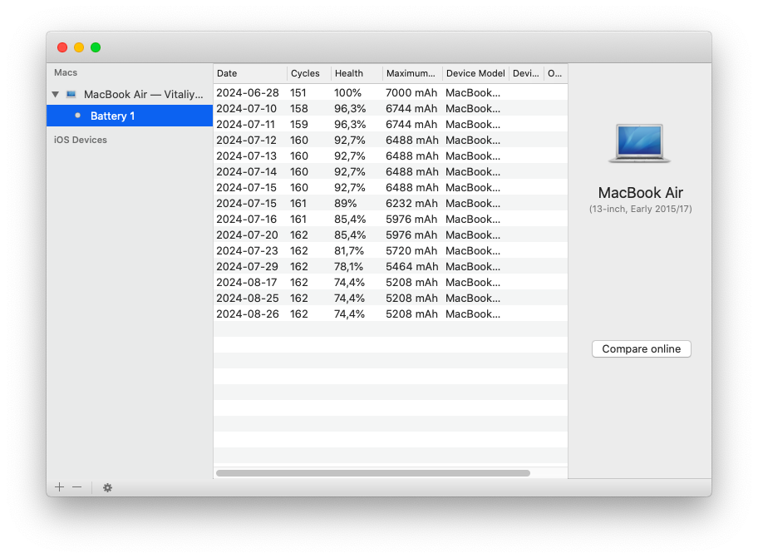Sort by the Maximum… column header

click(x=412, y=73)
